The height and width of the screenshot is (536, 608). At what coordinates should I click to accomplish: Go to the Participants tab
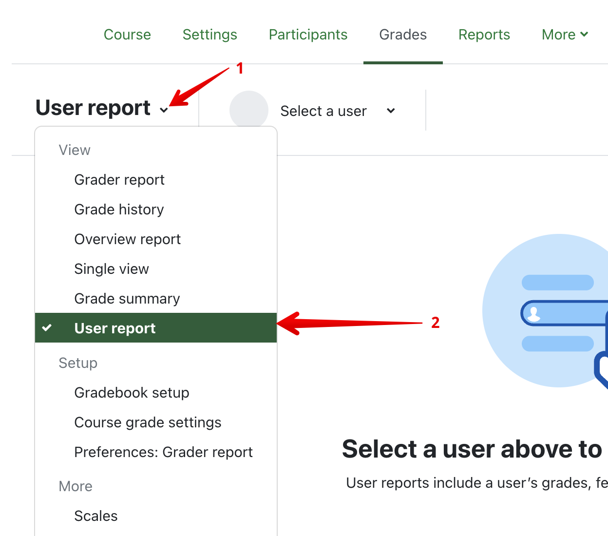[308, 35]
